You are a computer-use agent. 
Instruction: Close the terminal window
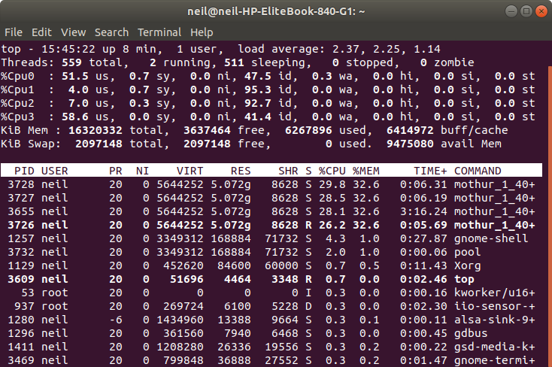pos(541,11)
